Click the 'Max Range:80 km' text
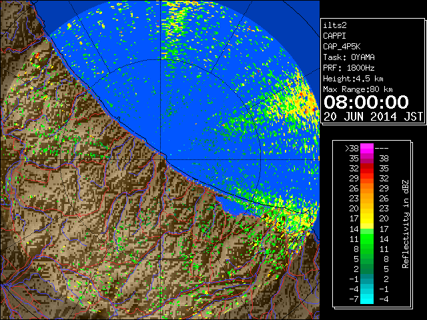The height and width of the screenshot is (320, 427). (358, 89)
